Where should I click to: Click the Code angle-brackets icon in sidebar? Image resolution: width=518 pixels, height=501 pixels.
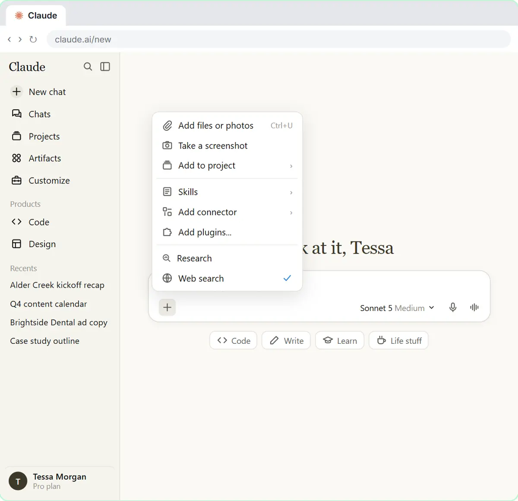tap(16, 222)
